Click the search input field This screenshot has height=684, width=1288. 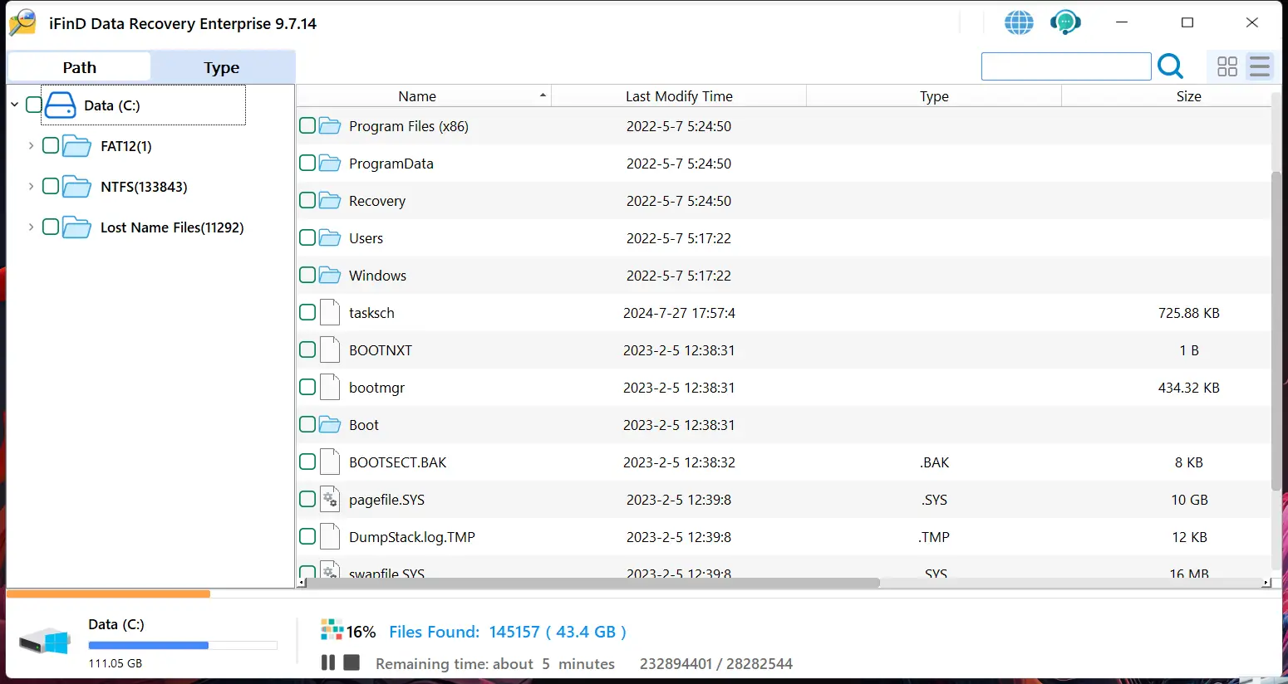(x=1066, y=66)
